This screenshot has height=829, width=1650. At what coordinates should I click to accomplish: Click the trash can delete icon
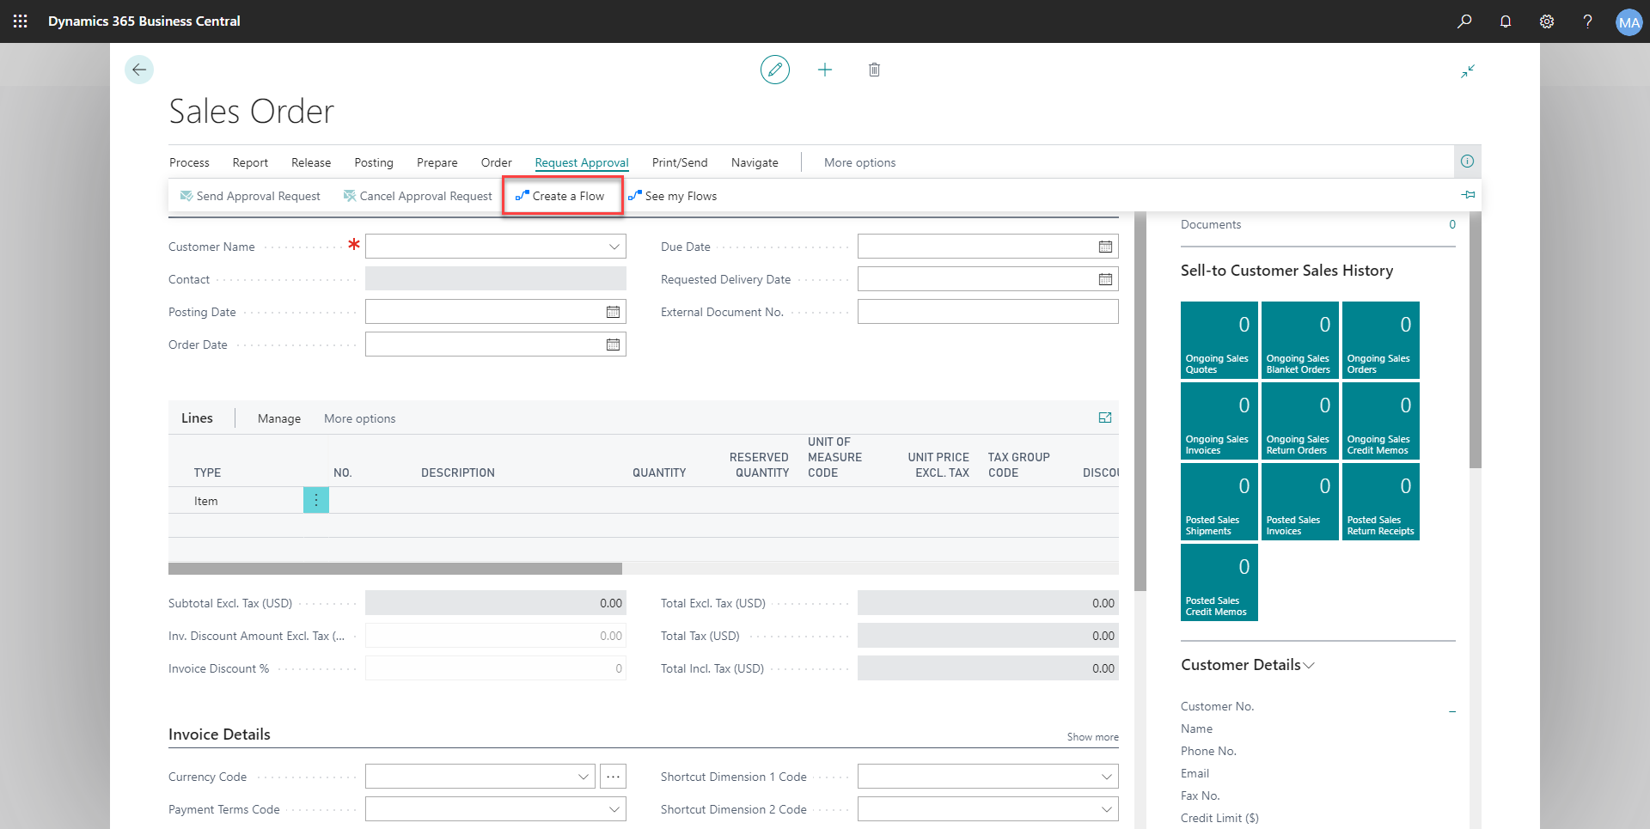[x=874, y=70]
